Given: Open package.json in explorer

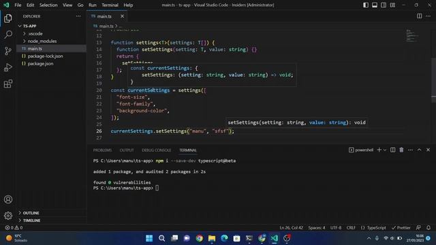Looking at the screenshot, I should click(x=52, y=63).
